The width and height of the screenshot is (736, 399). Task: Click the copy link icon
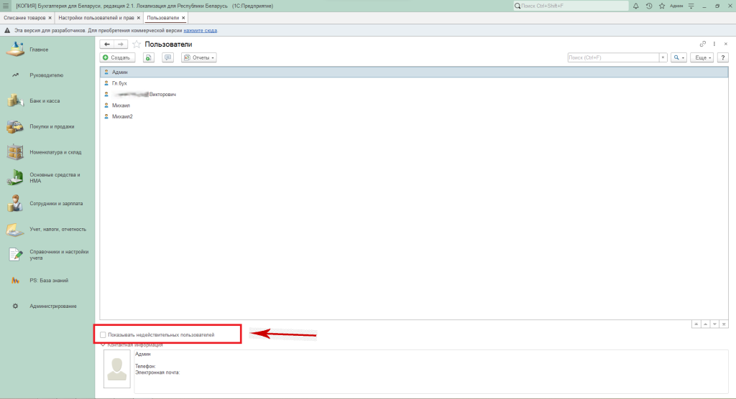coord(702,44)
